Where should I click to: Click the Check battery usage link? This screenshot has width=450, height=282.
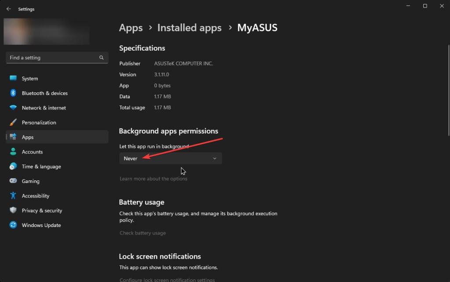pos(143,233)
